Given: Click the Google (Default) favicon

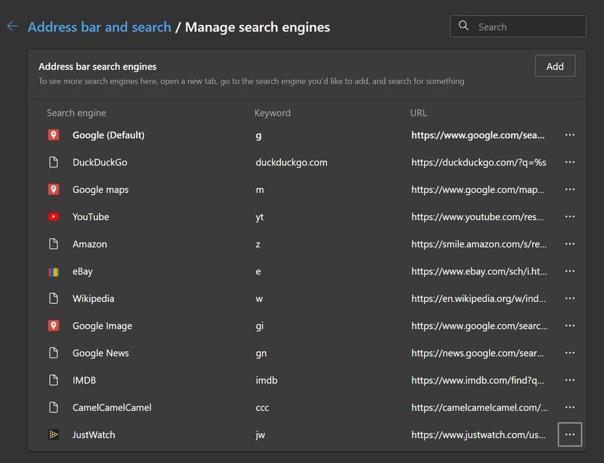Looking at the screenshot, I should [54, 135].
